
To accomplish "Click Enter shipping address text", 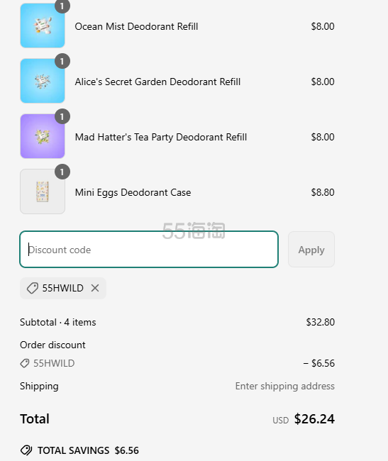I will [x=285, y=386].
